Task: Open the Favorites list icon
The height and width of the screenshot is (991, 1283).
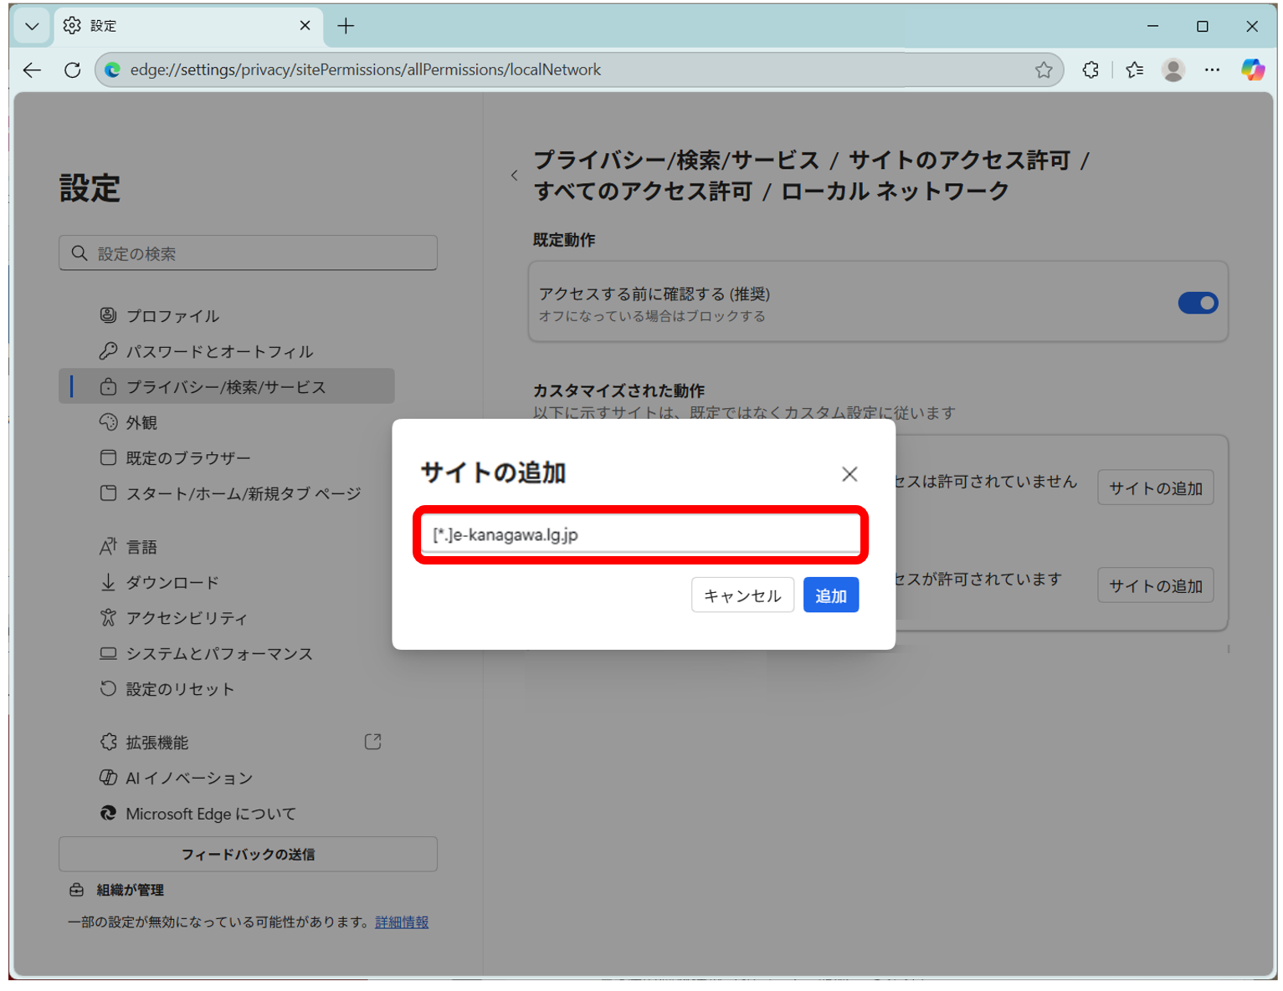Action: tap(1134, 70)
